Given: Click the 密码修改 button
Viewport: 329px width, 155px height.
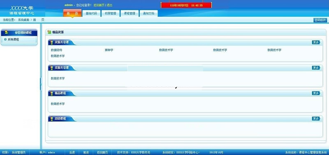Looking at the screenshot, I should [320, 20].
